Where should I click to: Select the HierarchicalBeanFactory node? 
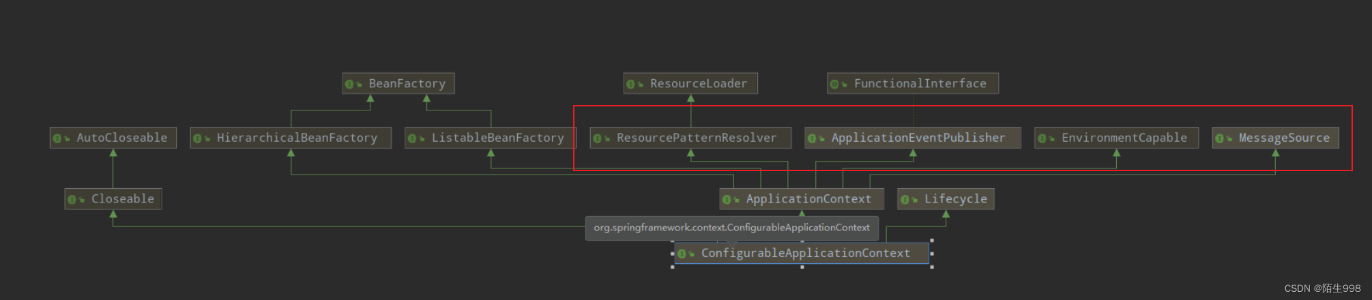291,138
